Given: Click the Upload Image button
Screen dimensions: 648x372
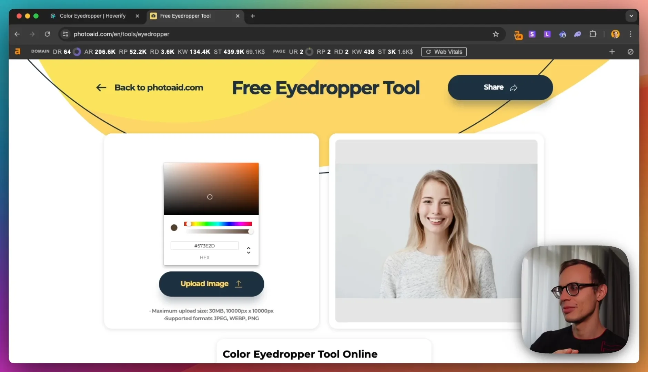Looking at the screenshot, I should tap(211, 284).
